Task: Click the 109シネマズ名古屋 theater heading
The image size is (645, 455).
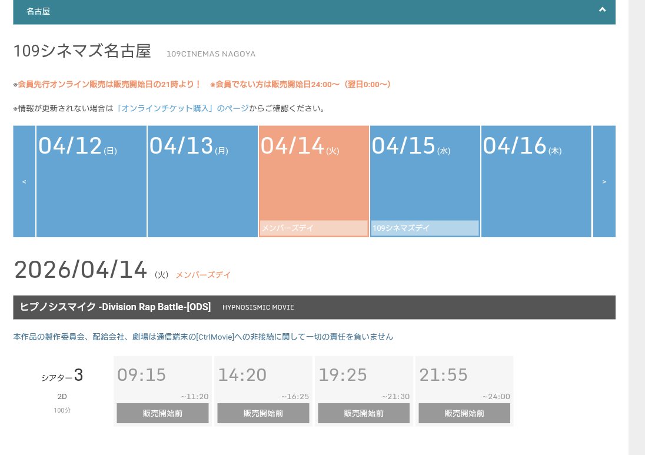Action: click(x=82, y=51)
